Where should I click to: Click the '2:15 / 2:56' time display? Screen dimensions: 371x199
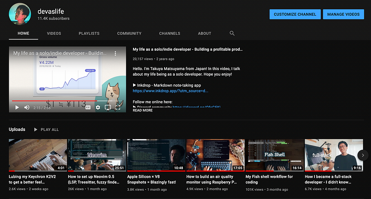coord(42,108)
